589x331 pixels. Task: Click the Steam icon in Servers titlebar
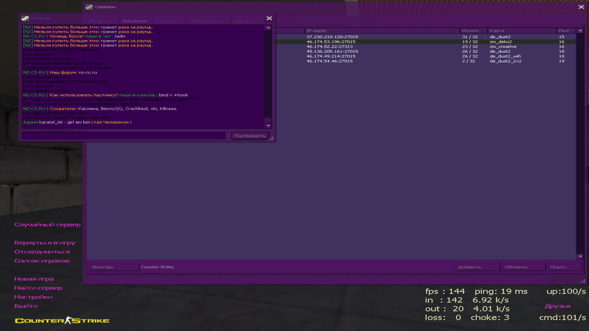point(89,7)
